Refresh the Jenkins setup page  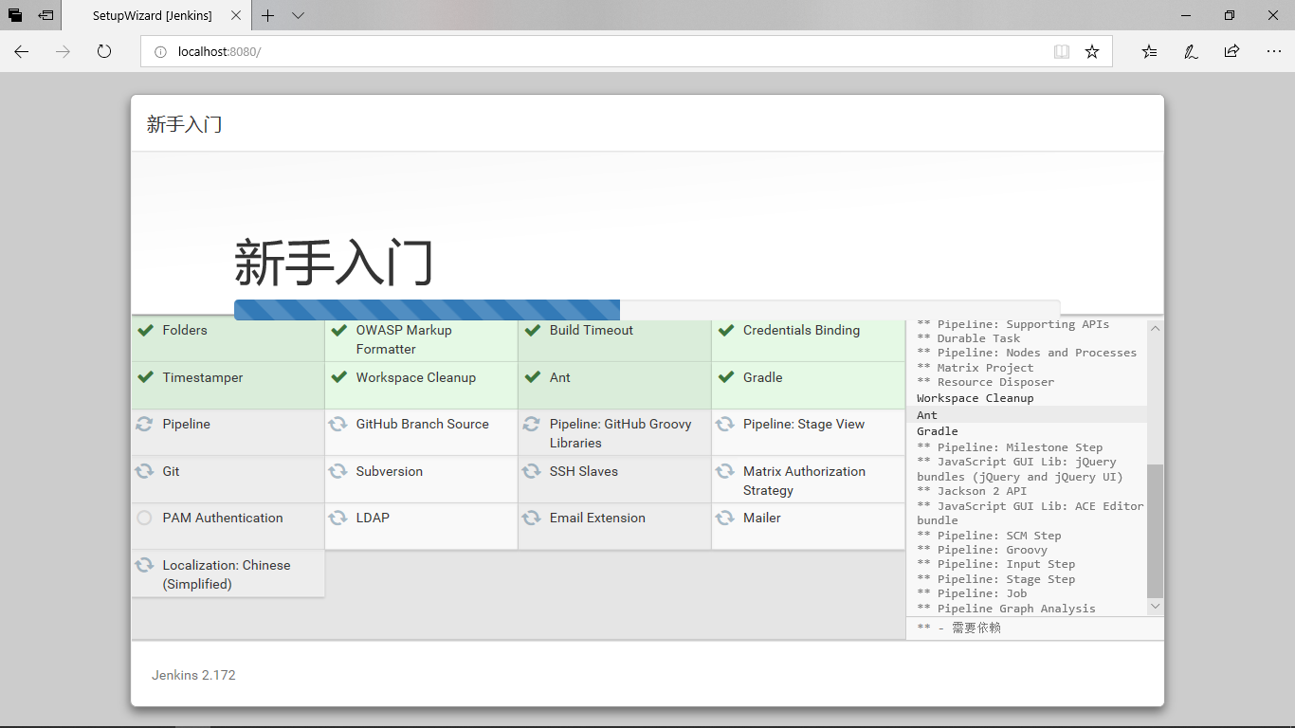pyautogui.click(x=104, y=51)
